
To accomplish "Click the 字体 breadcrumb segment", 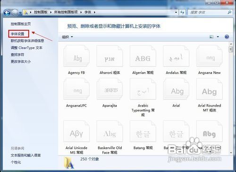I will pos(88,12).
